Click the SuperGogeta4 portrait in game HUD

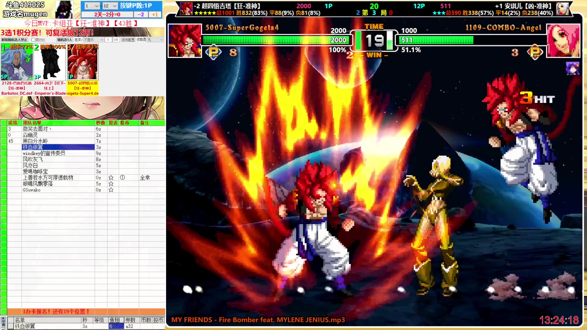[x=185, y=41]
